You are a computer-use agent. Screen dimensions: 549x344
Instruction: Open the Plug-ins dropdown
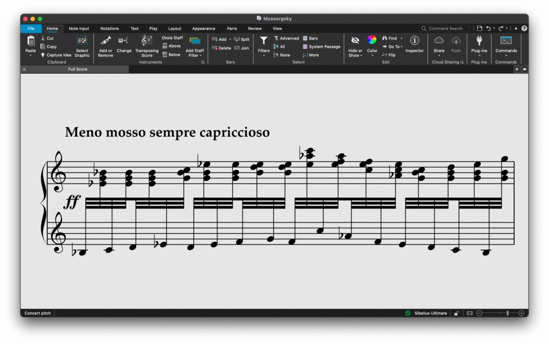tap(479, 46)
